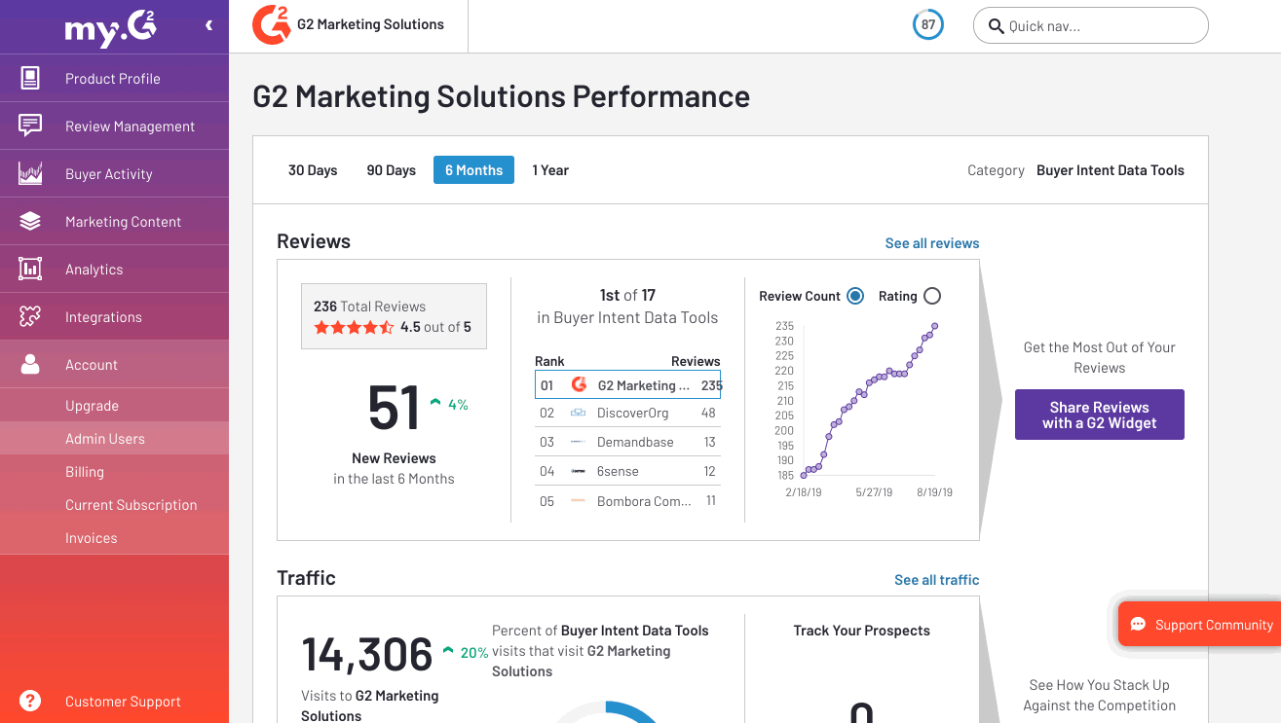Screen dimensions: 1281x723
Task: Open Admin Users under Account
Action: click(114, 439)
